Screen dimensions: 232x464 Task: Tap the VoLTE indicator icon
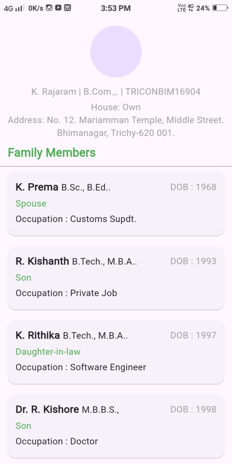point(182,8)
